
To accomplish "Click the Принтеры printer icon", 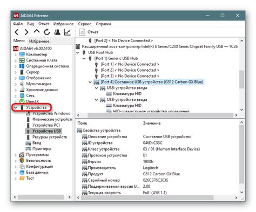I will click(28, 149).
